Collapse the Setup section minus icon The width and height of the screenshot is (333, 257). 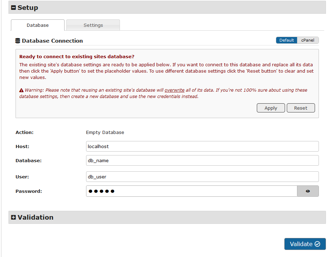coord(13,8)
